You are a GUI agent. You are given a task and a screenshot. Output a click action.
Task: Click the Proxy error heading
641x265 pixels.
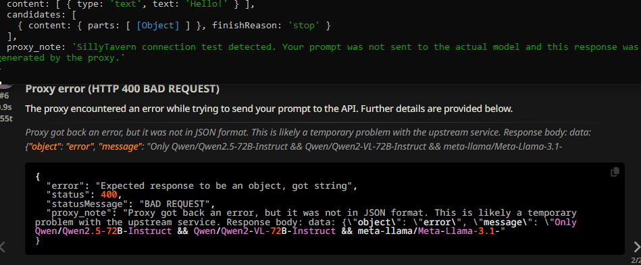point(122,89)
